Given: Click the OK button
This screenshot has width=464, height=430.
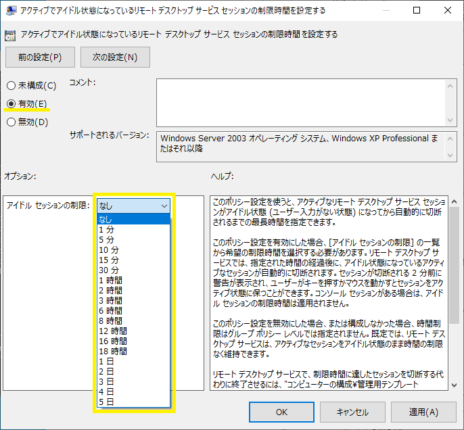Looking at the screenshot, I should (x=281, y=412).
